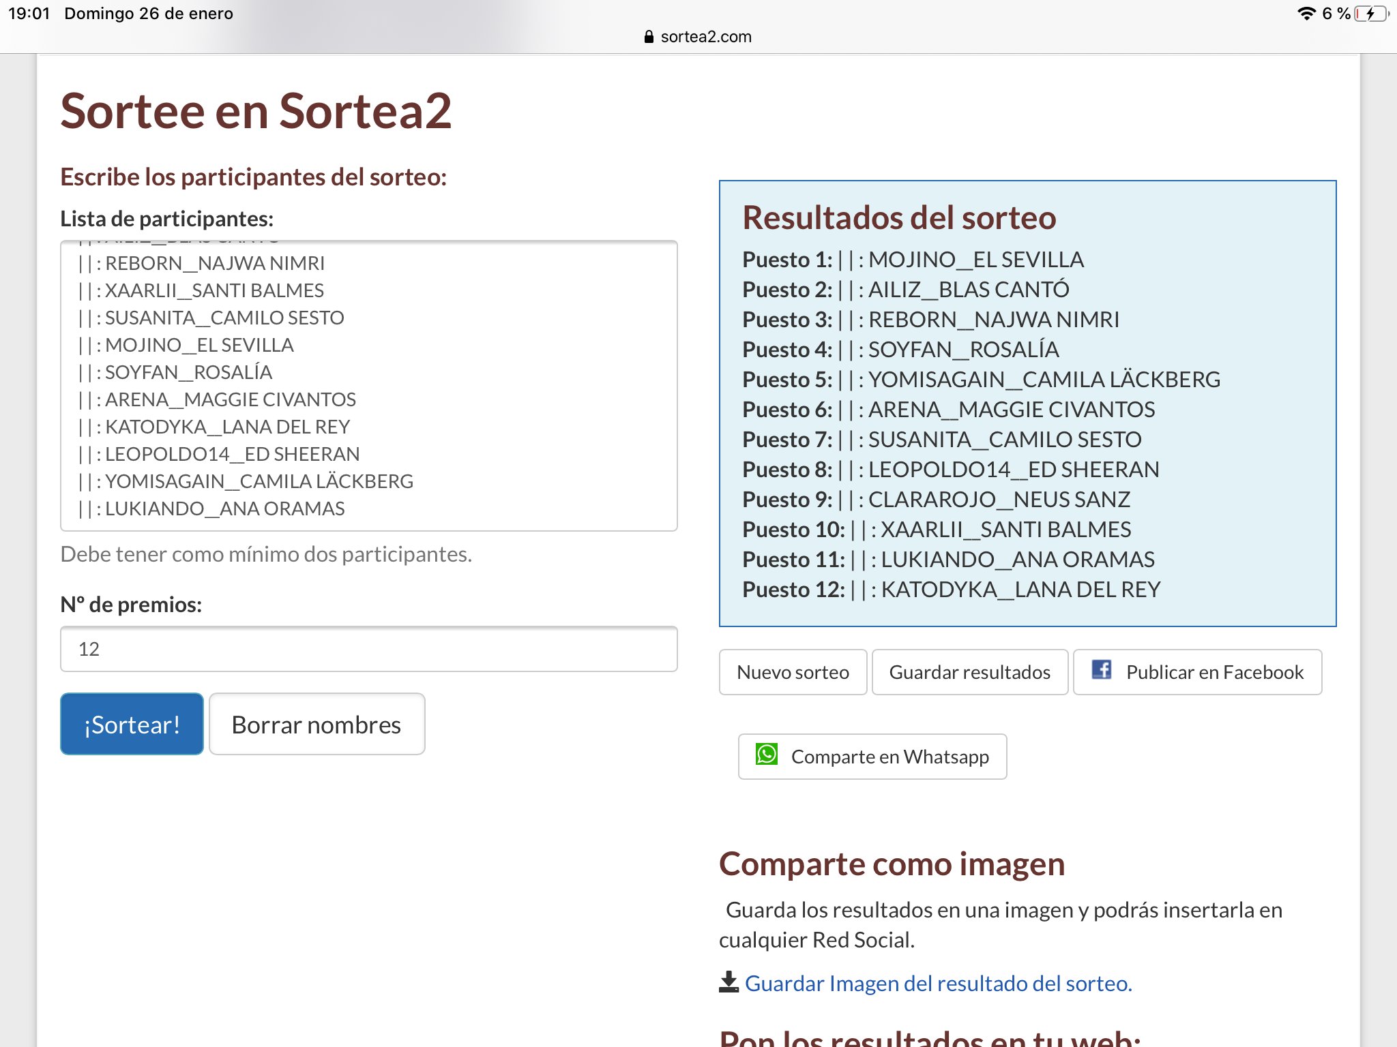Select KATODYKA__LANA DEL REY in participants list
Image resolution: width=1397 pixels, height=1047 pixels.
[x=214, y=427]
